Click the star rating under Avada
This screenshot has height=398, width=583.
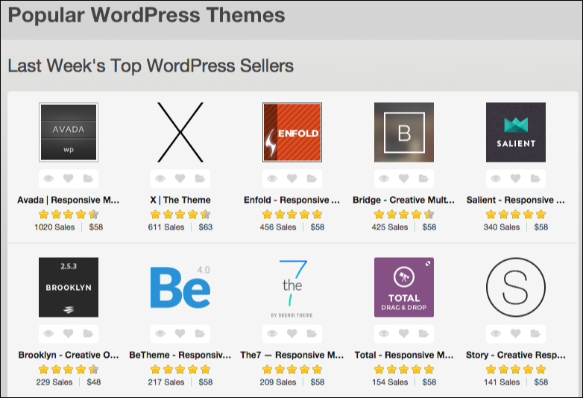[x=69, y=215]
